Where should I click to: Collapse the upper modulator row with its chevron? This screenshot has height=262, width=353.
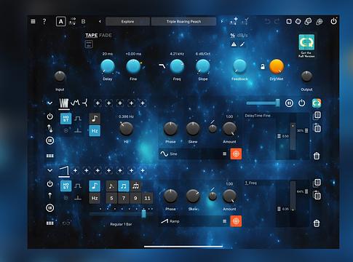[x=49, y=103]
